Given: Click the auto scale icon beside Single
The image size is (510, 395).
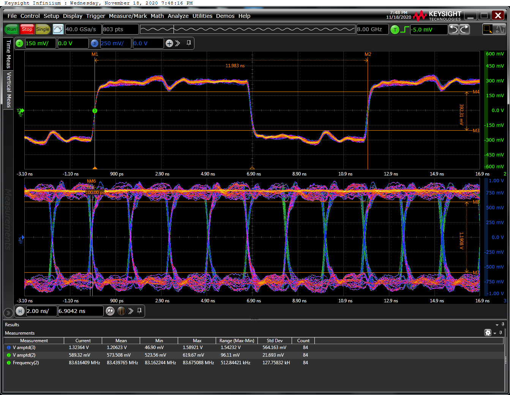Looking at the screenshot, I should [x=58, y=29].
